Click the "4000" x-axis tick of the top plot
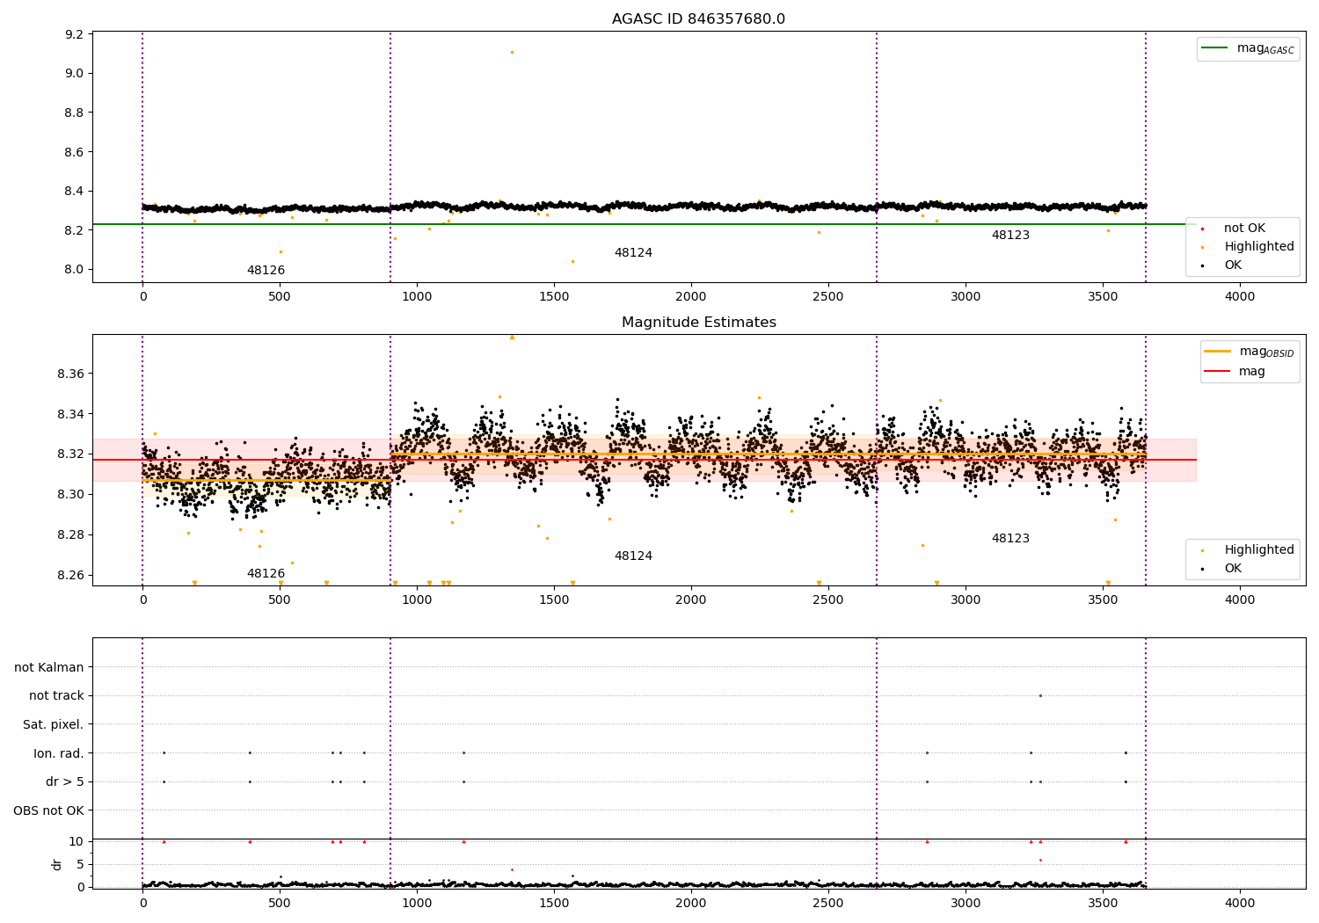Image resolution: width=1319 pixels, height=923 pixels. pyautogui.click(x=1240, y=297)
